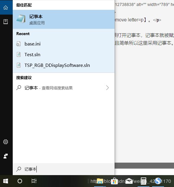Image resolution: width=174 pixels, height=187 pixels.
Task: Launch 记事本 desktop app best match
Action: click(x=64, y=19)
